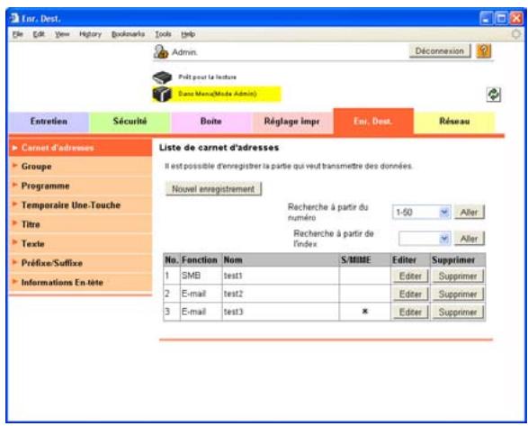Click Editer for test1 row
The width and height of the screenshot is (528, 426).
pos(410,276)
